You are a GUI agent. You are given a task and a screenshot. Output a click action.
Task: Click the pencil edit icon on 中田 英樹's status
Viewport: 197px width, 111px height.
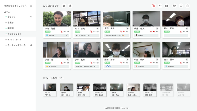(x=67, y=35)
